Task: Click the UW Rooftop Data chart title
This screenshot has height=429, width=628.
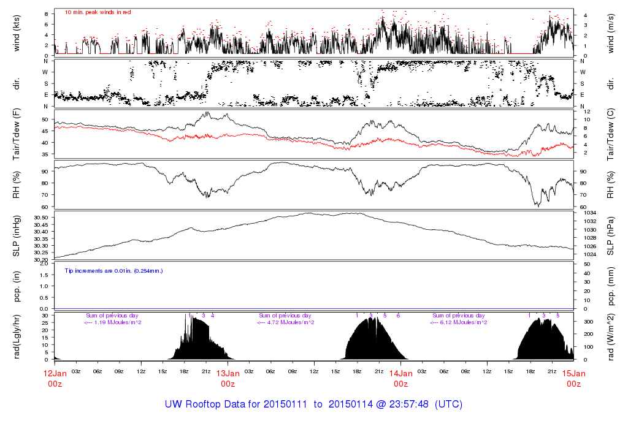Action: pos(313,404)
